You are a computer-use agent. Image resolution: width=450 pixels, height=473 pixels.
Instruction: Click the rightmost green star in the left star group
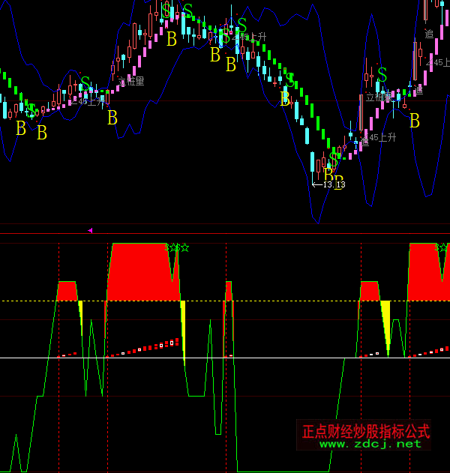(184, 247)
